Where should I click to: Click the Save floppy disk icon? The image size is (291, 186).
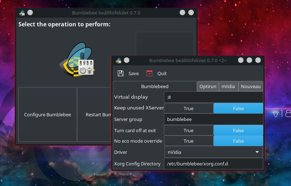click(121, 73)
